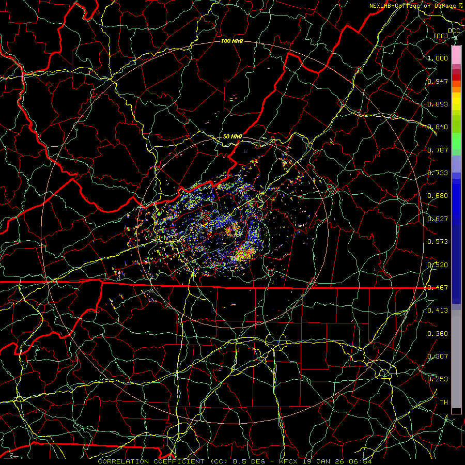This screenshot has height=465, width=465.
Task: Select the 0.840 scale value label
Action: pyautogui.click(x=438, y=127)
